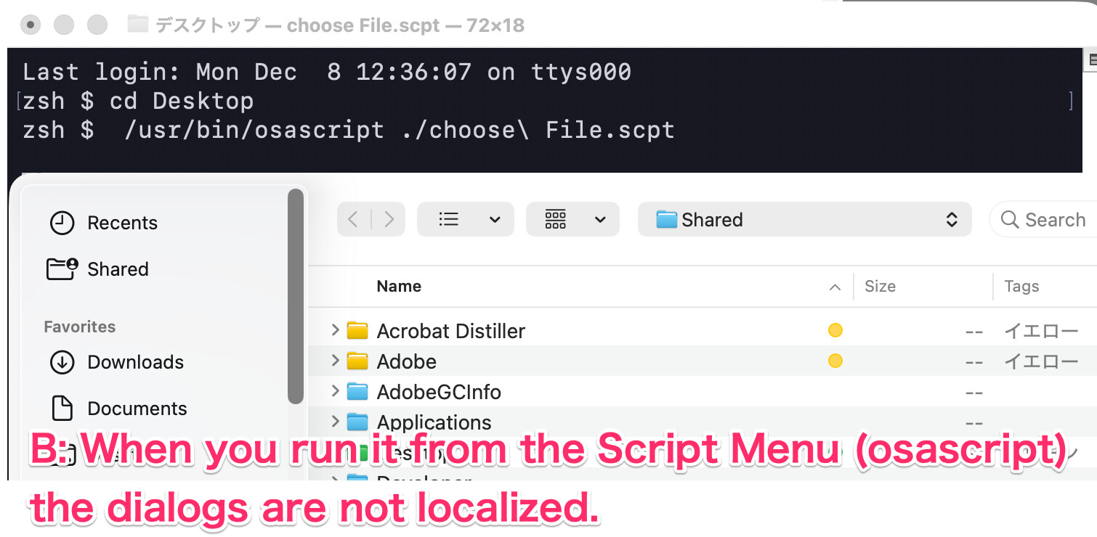The width and height of the screenshot is (1097, 537).
Task: Expand the Applications folder disclosure triangle
Action: [335, 422]
